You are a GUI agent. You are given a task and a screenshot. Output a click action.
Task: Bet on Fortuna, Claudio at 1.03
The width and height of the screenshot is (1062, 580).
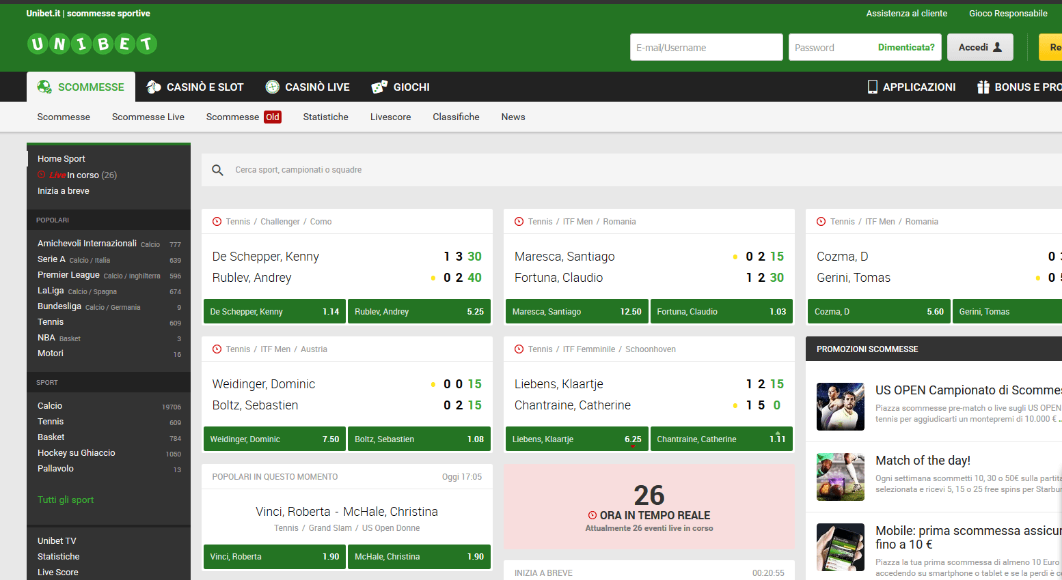(722, 311)
